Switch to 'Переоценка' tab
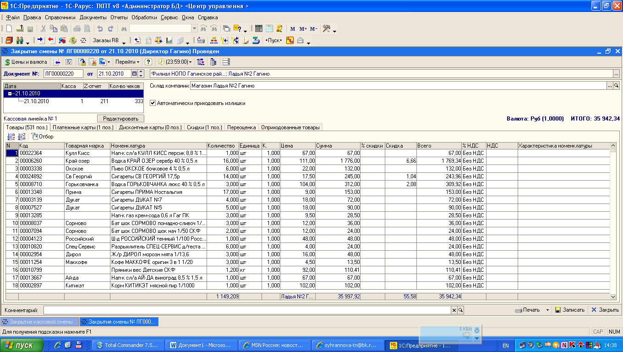The height and width of the screenshot is (352, 623). point(241,127)
